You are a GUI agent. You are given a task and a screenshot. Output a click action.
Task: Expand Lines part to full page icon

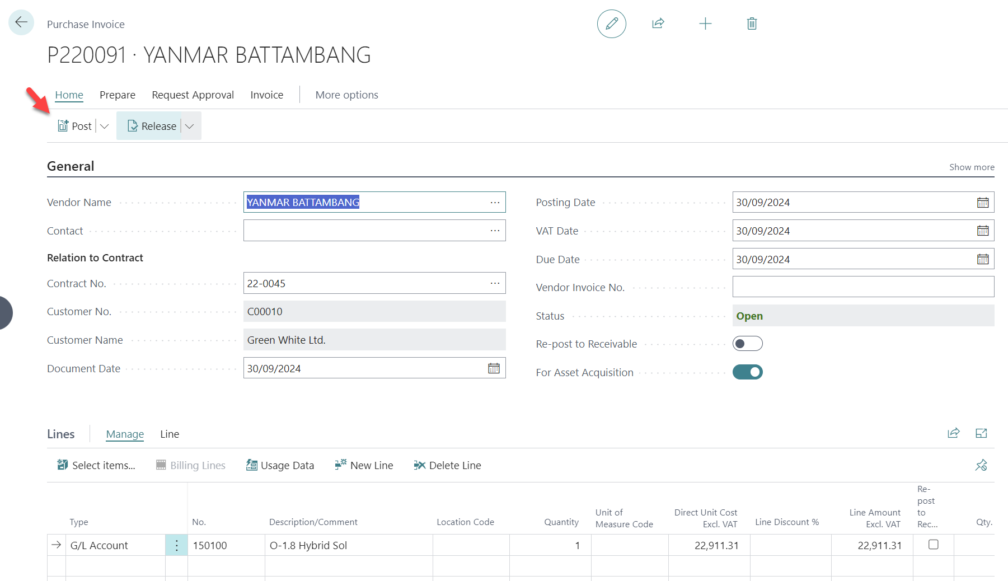(981, 433)
